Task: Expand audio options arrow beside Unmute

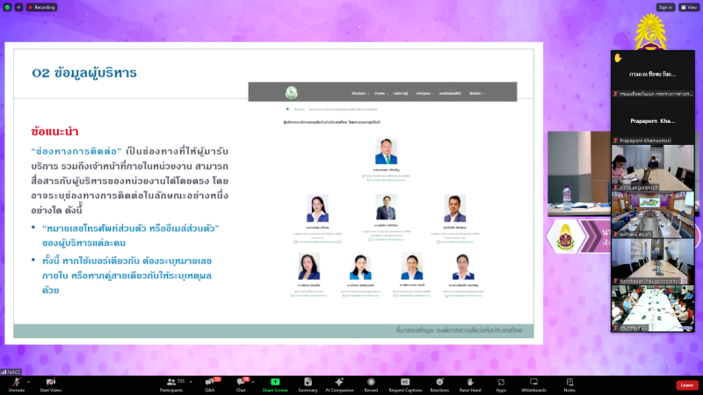Action: tap(28, 382)
